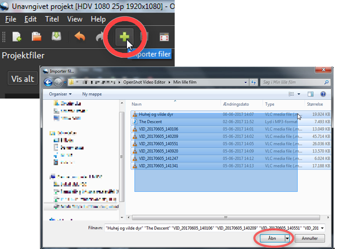Refresh the folder with the refresh icon
Viewport: 350px width, 249px height.
[x=253, y=82]
